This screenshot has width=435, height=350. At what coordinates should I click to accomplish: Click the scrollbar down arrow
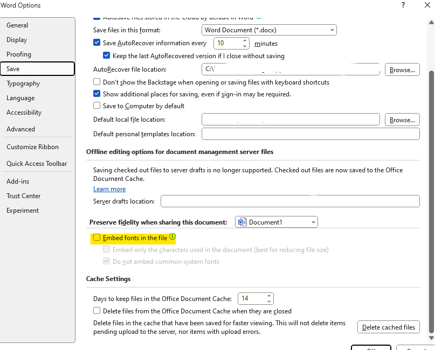coord(431,338)
